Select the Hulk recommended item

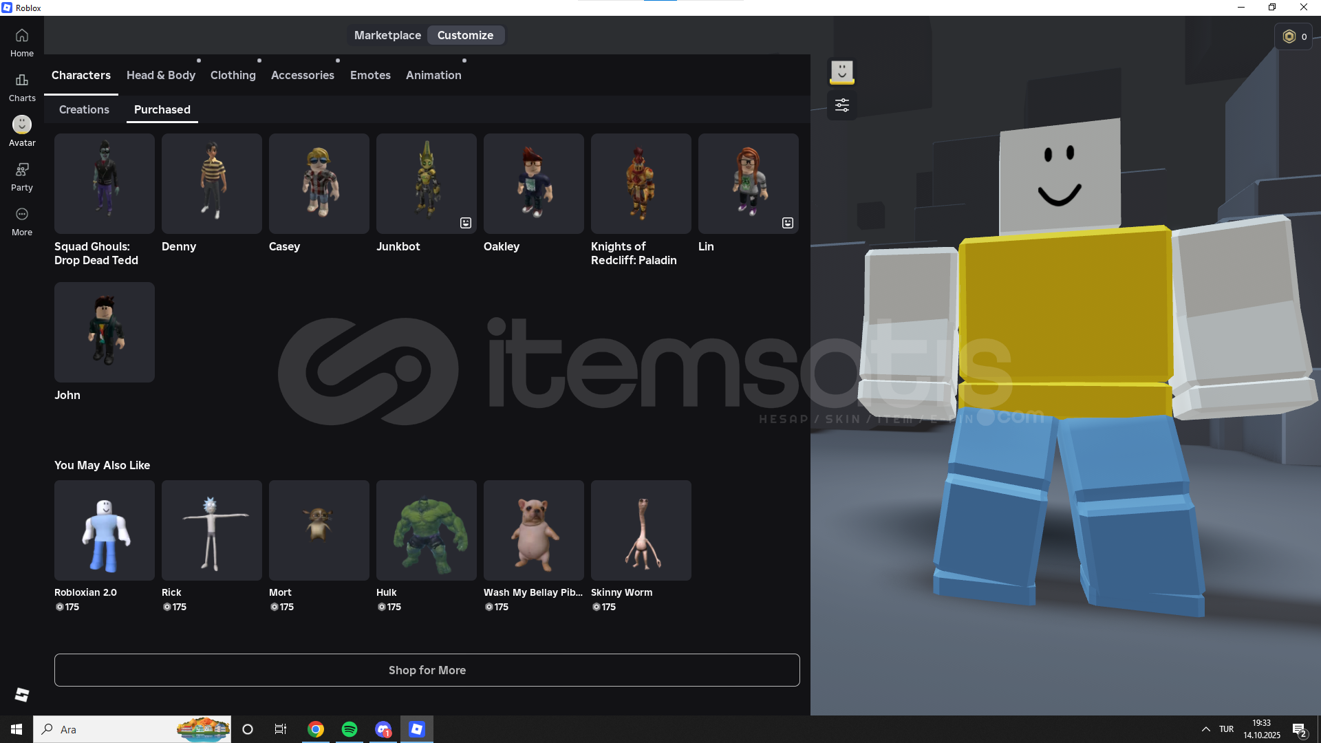point(426,530)
